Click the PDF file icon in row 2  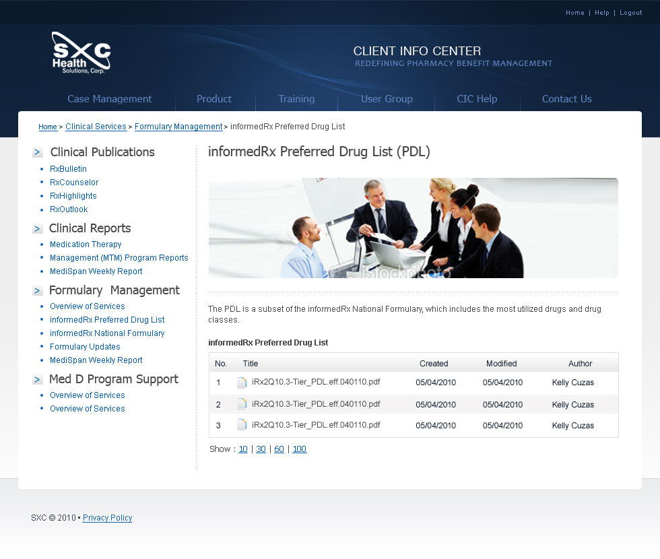pos(242,404)
